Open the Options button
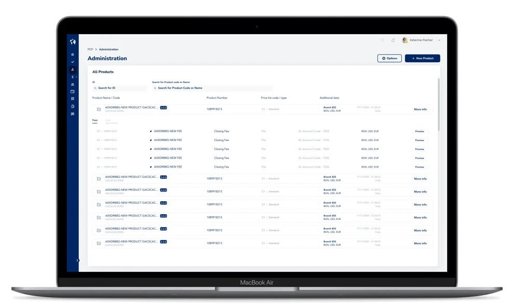Screen dimensions: 514x306 click(x=389, y=59)
